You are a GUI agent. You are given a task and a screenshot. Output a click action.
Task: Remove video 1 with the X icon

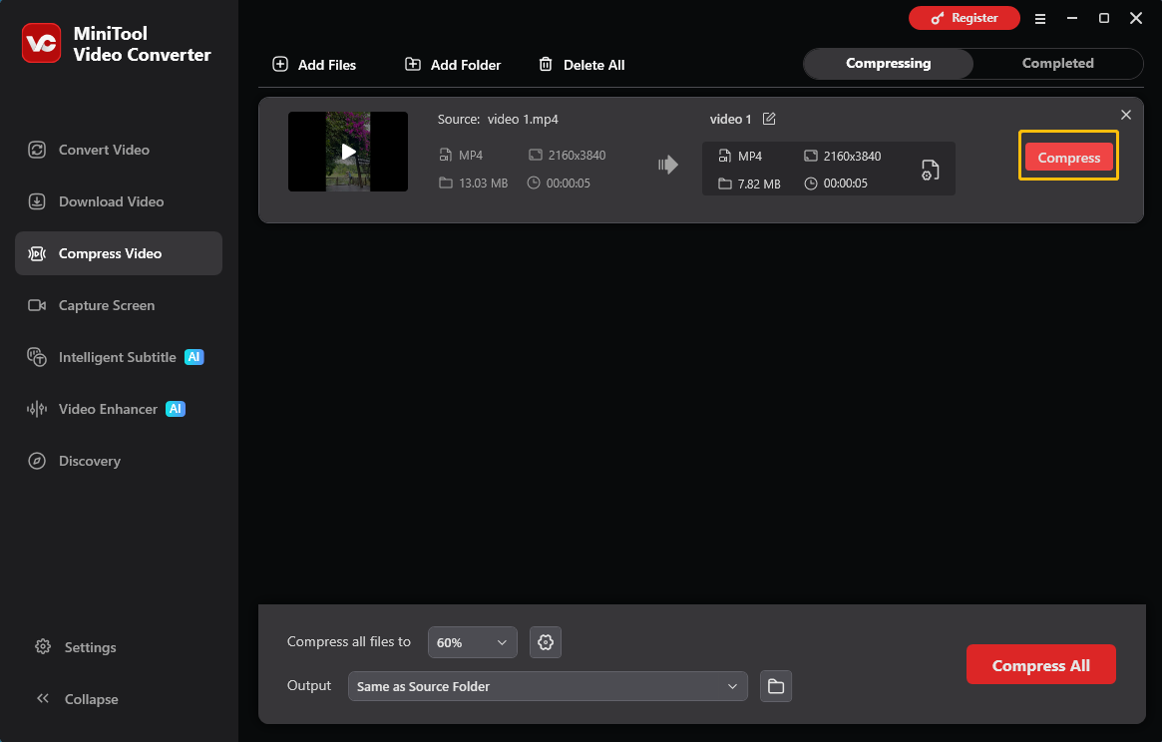tap(1126, 115)
